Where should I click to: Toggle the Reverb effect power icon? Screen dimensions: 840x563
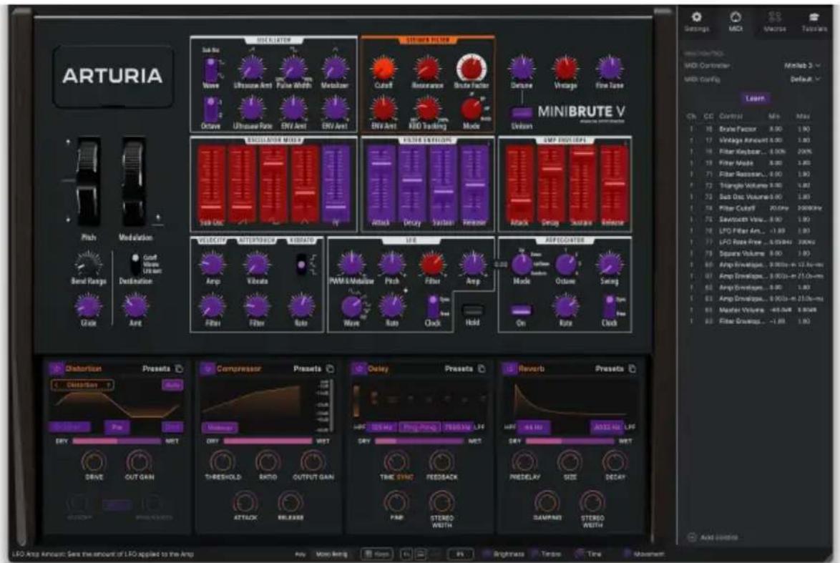point(509,368)
